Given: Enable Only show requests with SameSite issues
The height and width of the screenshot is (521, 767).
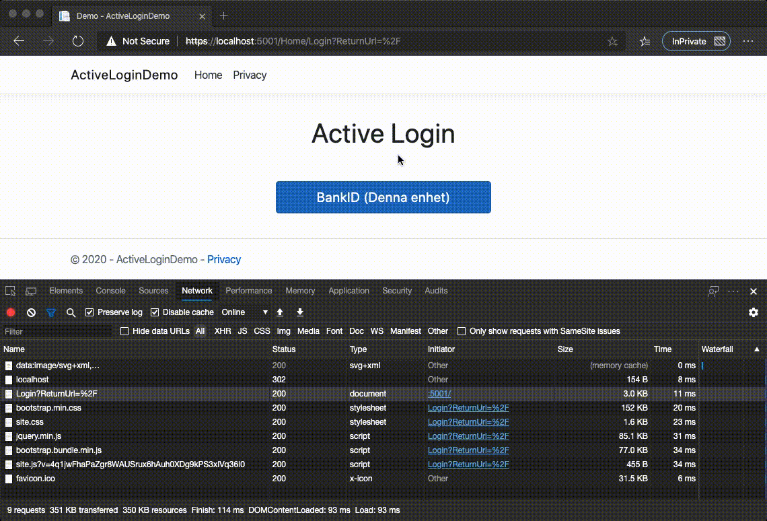Looking at the screenshot, I should 462,331.
